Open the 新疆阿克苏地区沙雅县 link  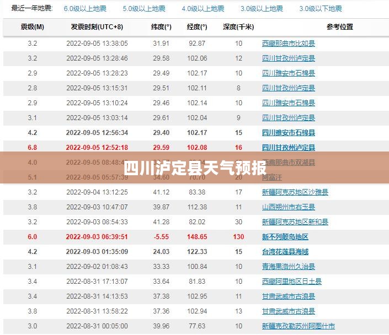[x=295, y=192]
